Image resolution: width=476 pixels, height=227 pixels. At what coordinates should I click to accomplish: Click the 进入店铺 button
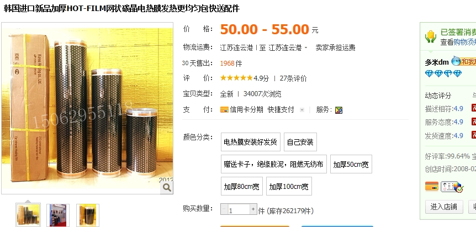[x=444, y=207]
